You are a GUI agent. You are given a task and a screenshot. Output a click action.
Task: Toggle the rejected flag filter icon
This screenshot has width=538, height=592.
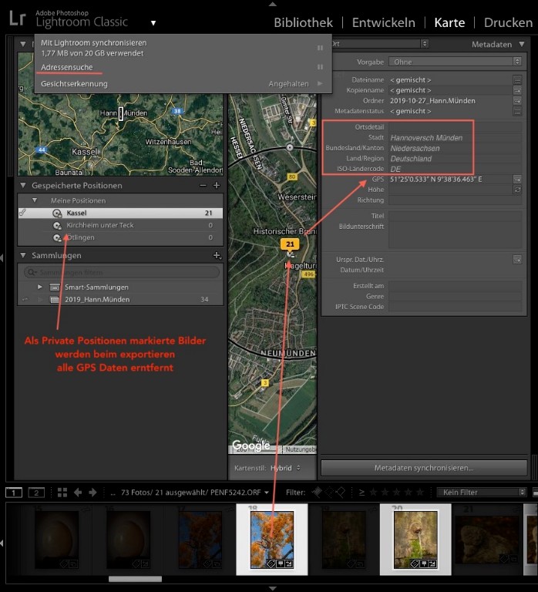(x=341, y=492)
